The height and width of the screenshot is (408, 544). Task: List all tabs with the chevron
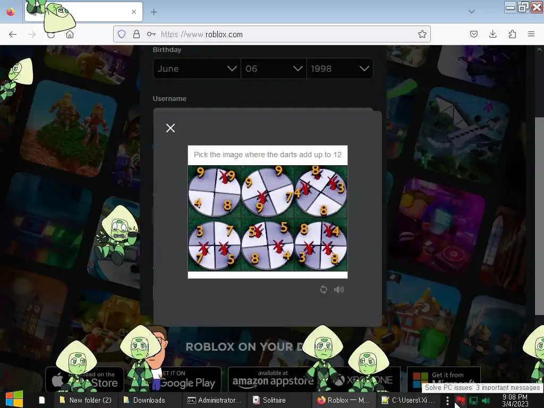point(472,12)
